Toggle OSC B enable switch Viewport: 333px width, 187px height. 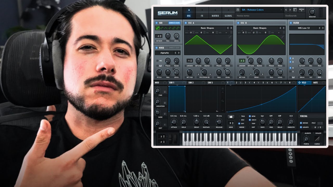pos(238,23)
